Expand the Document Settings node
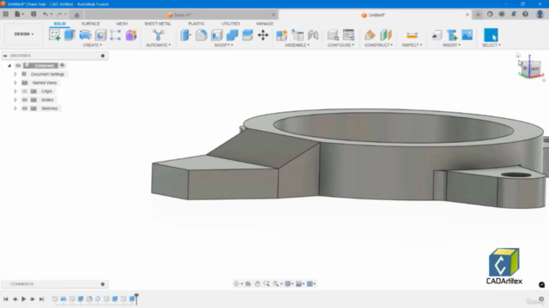Image resolution: width=549 pixels, height=308 pixels. [x=15, y=74]
